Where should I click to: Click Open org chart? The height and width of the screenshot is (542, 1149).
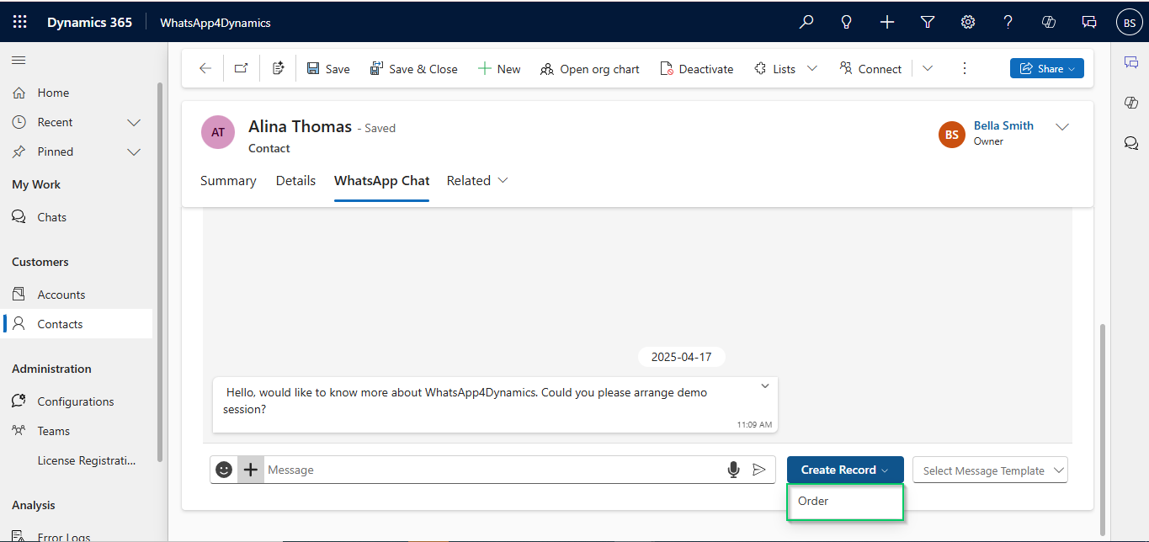click(589, 69)
